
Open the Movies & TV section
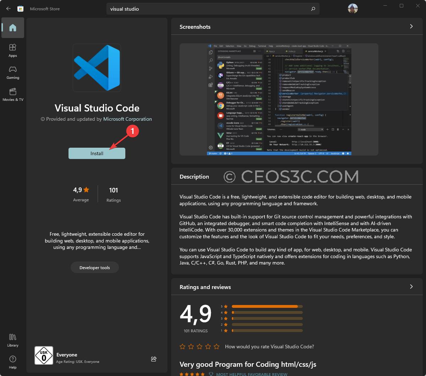[13, 94]
